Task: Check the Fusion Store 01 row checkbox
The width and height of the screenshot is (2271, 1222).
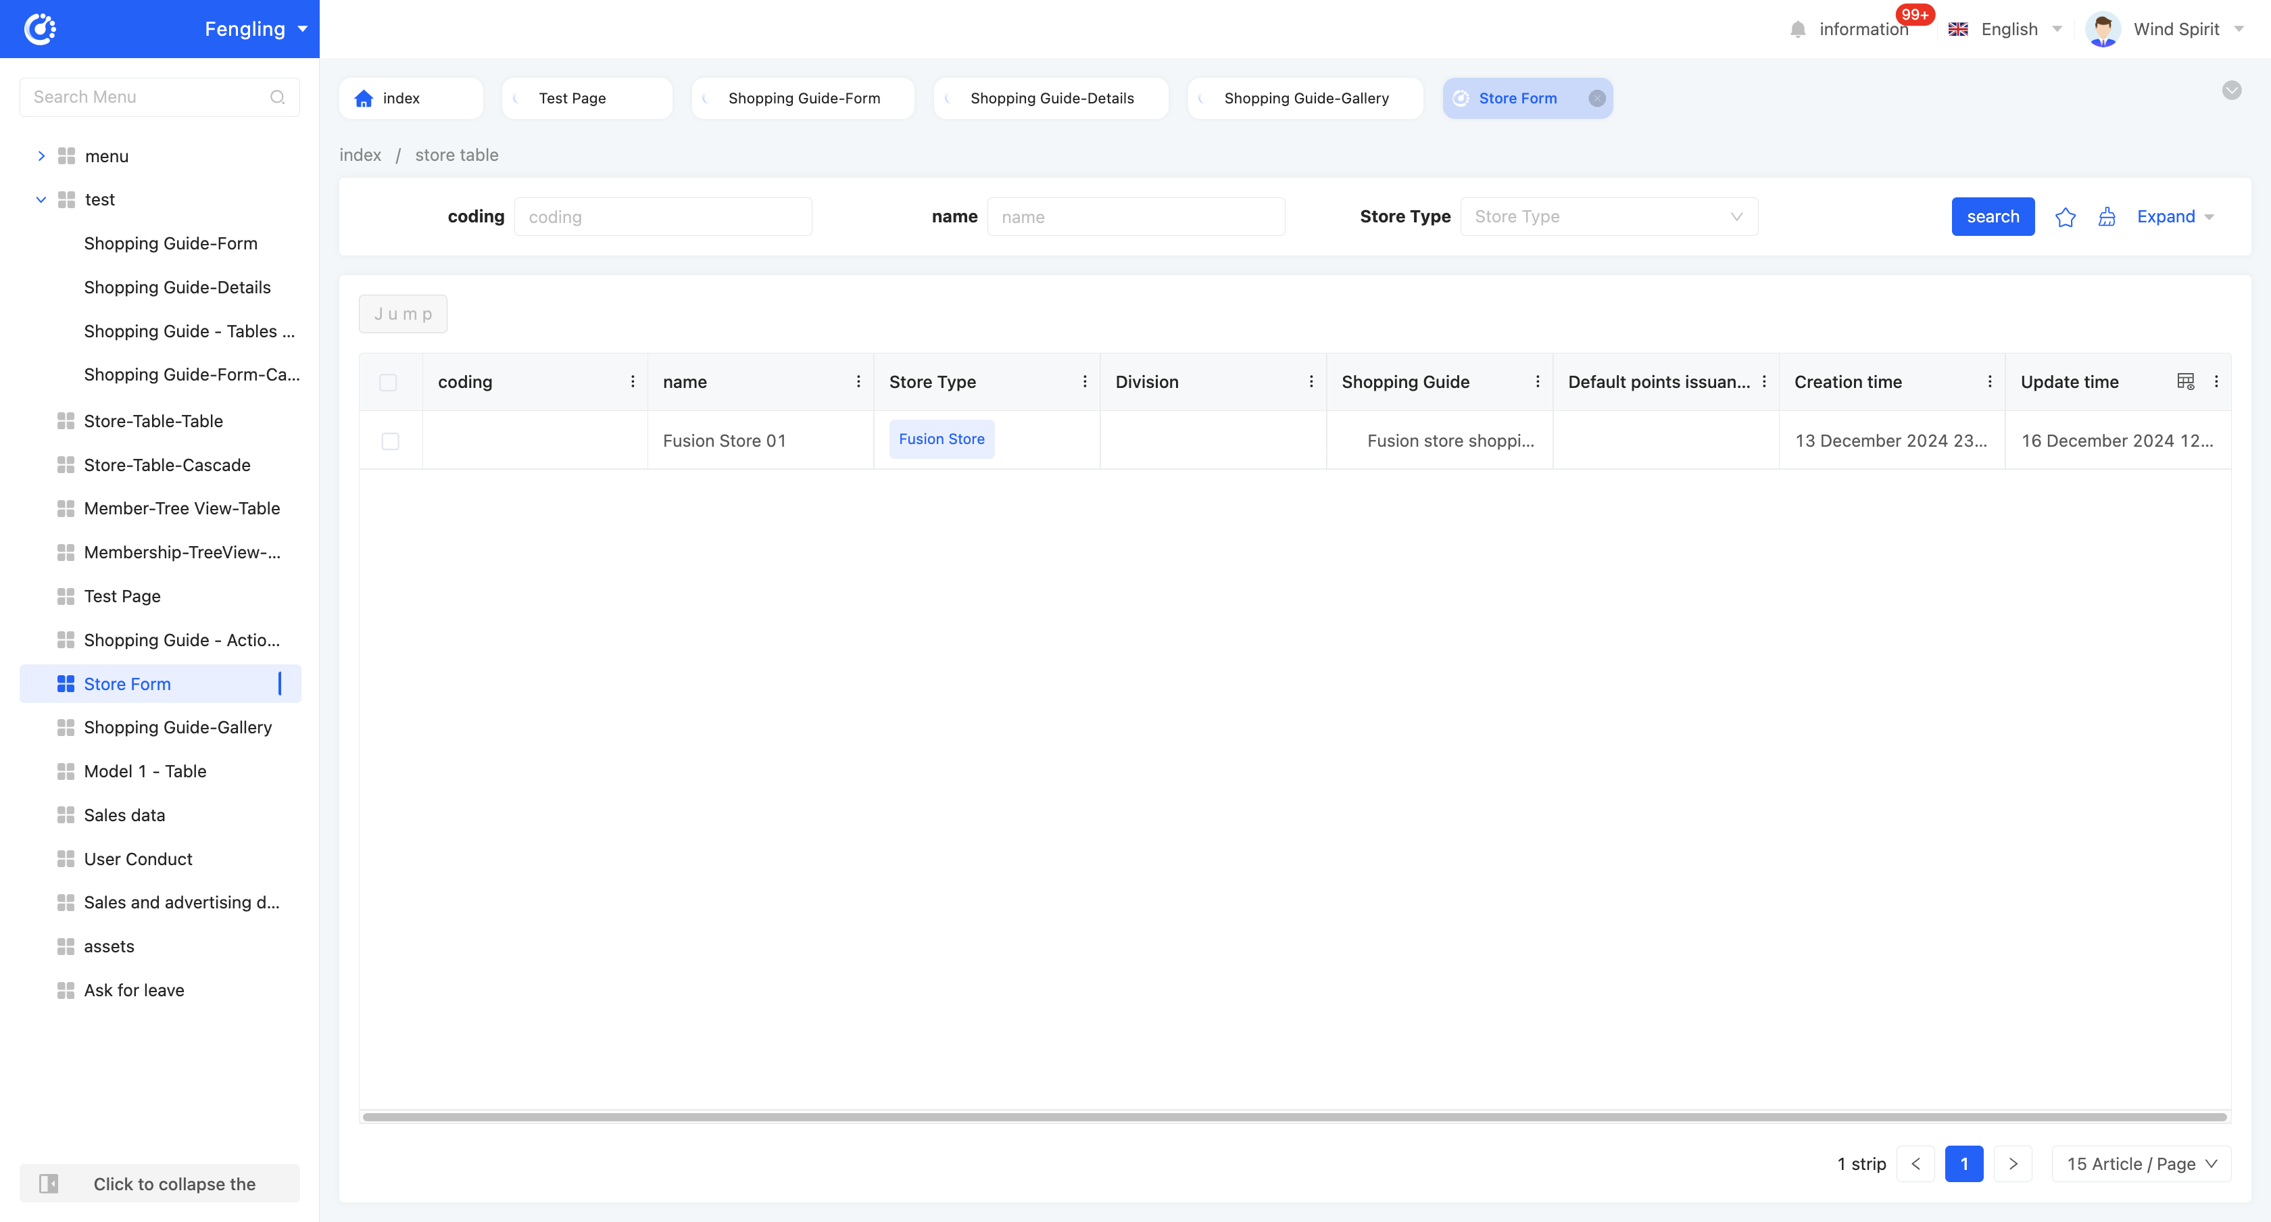Action: coord(390,441)
